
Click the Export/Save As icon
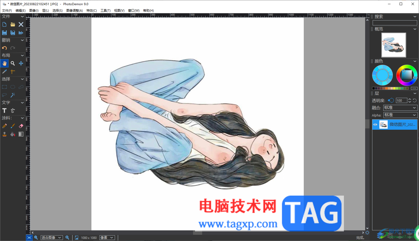click(x=21, y=33)
